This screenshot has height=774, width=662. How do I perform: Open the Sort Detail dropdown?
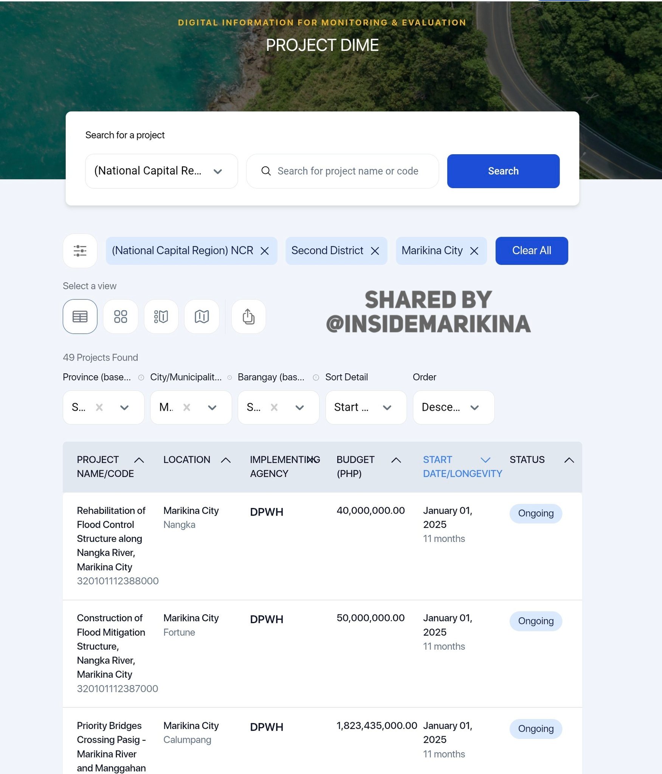[366, 407]
